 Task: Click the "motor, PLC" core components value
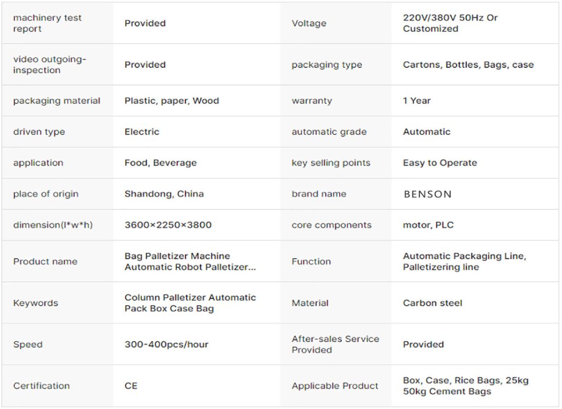pos(428,225)
